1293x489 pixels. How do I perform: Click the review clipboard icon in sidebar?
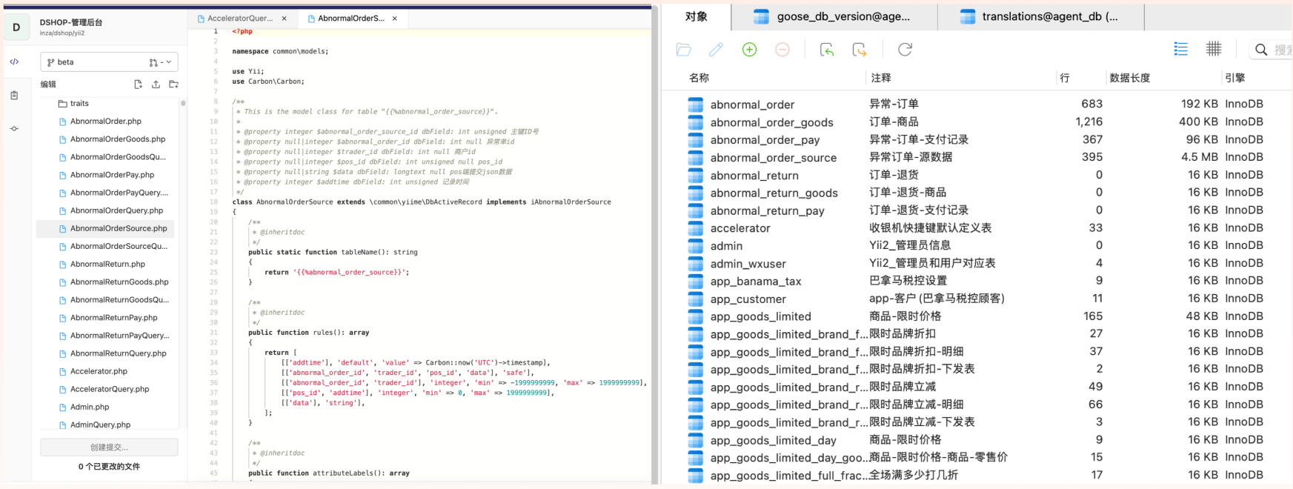pyautogui.click(x=14, y=96)
